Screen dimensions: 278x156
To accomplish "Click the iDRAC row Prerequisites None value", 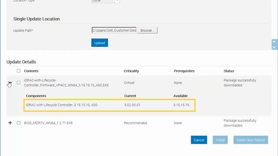I will 178,83.
